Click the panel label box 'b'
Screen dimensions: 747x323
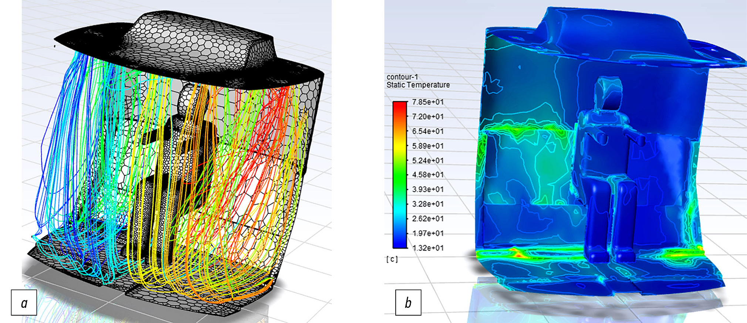coord(408,303)
